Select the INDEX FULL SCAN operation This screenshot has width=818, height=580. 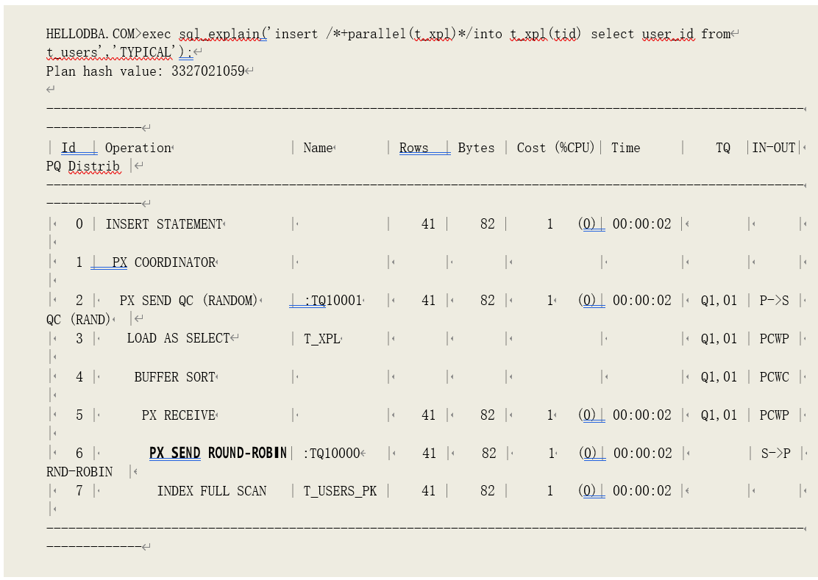coord(212,491)
